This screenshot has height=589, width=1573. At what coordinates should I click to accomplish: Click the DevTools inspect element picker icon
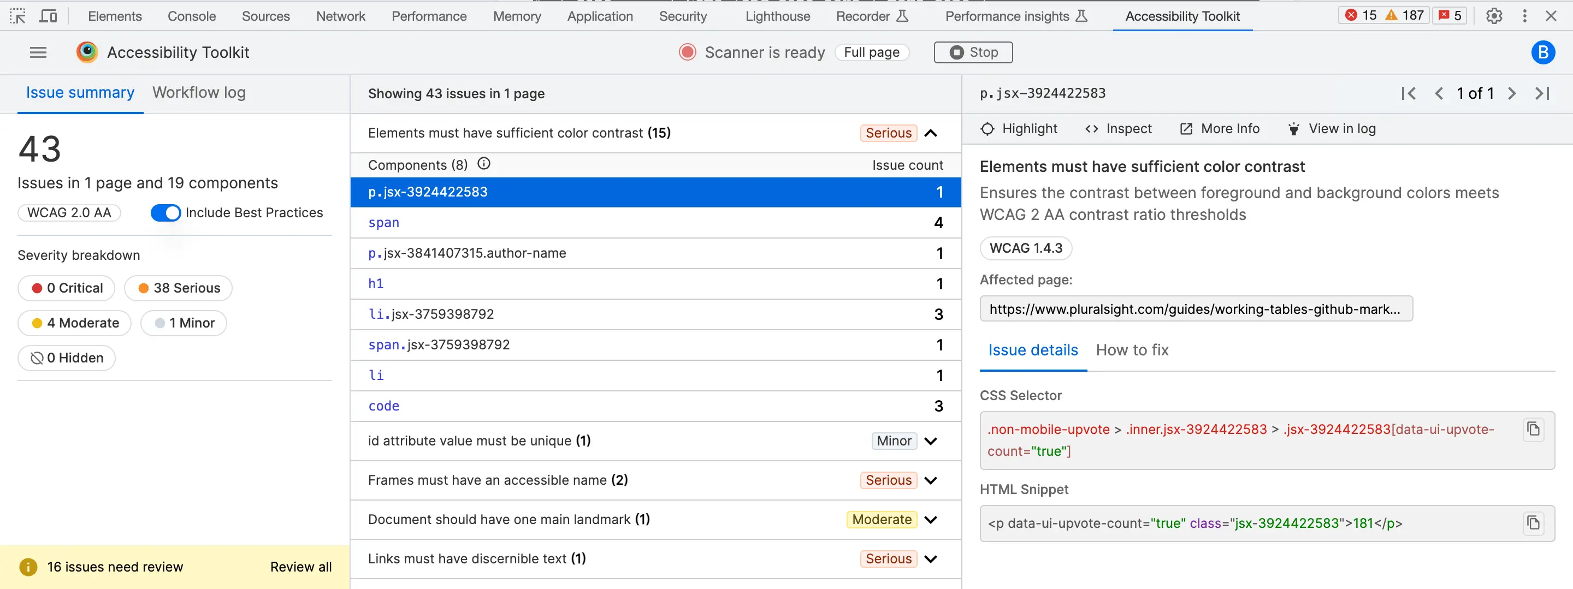click(17, 16)
